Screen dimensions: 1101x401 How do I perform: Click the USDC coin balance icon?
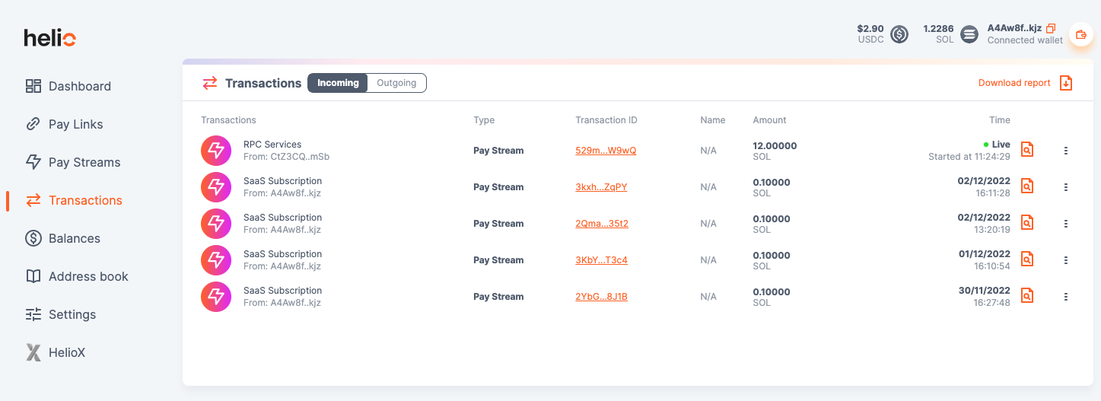coord(899,34)
